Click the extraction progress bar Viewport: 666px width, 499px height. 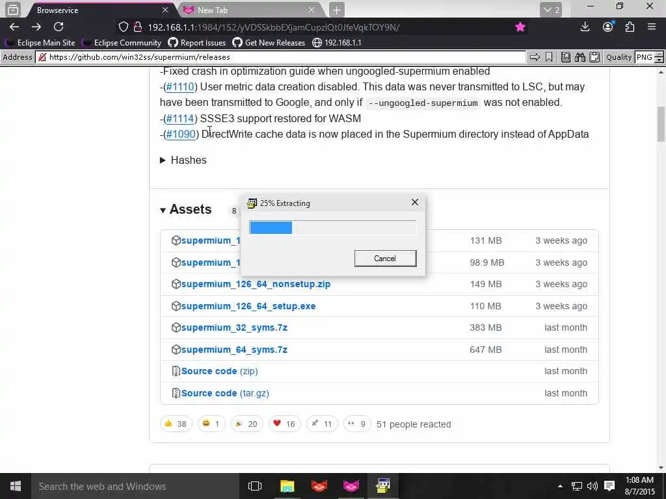332,227
